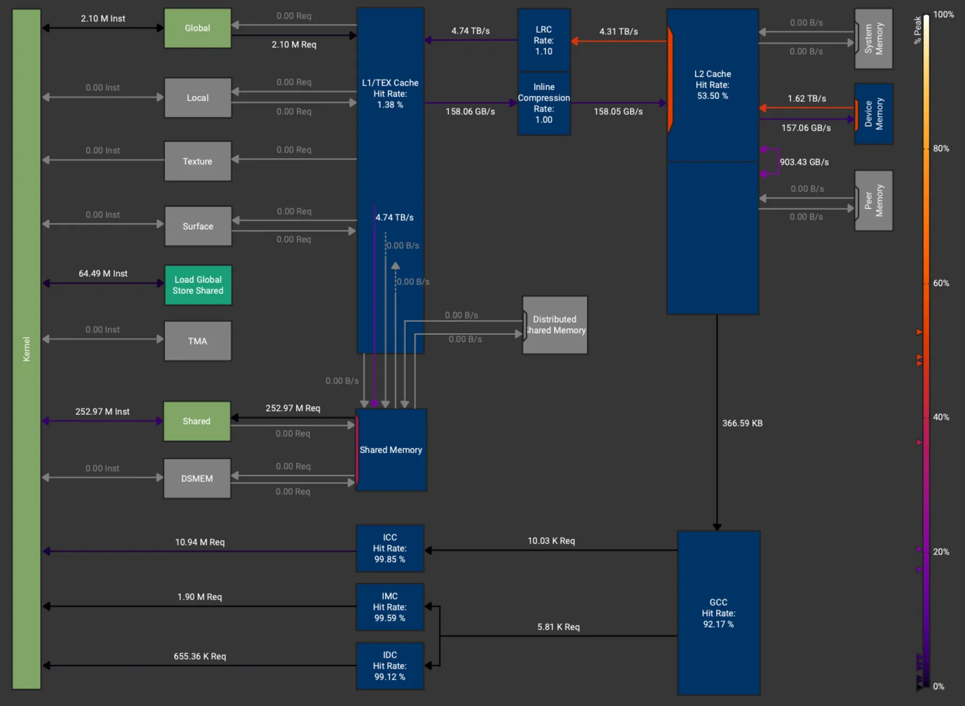Screen dimensions: 965x706
Task: Select the L2 Cache hit rate block
Action: pos(712,85)
